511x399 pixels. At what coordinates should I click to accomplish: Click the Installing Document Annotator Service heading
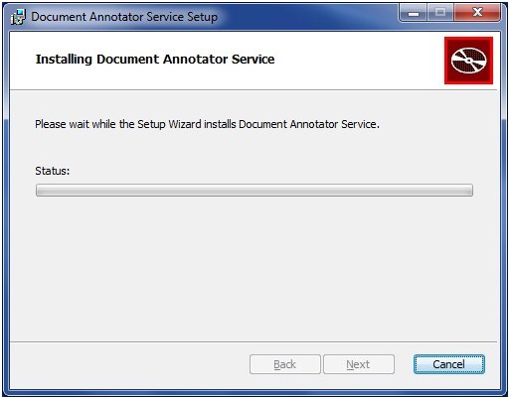(x=155, y=60)
